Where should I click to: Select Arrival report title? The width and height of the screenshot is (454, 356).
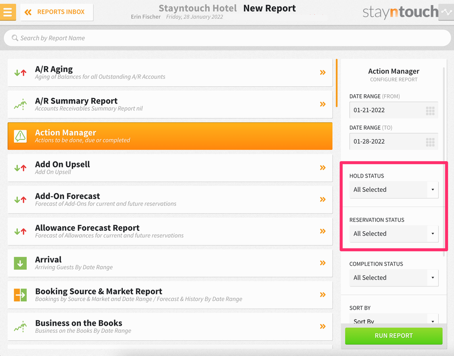coord(48,259)
